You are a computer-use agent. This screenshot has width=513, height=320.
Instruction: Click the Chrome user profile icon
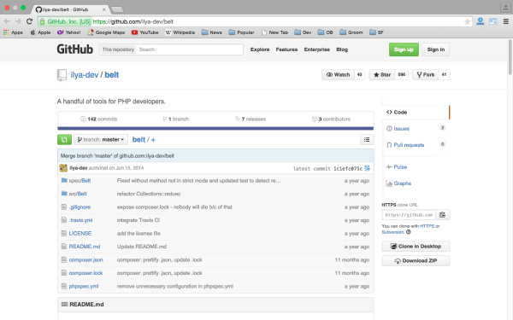pyautogui.click(x=505, y=8)
